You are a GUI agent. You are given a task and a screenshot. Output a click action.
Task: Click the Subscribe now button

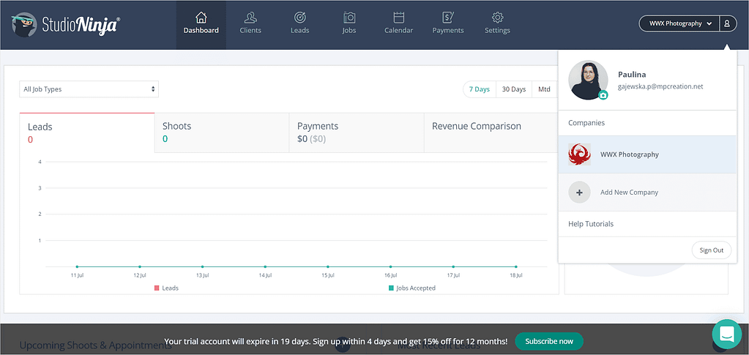(549, 341)
